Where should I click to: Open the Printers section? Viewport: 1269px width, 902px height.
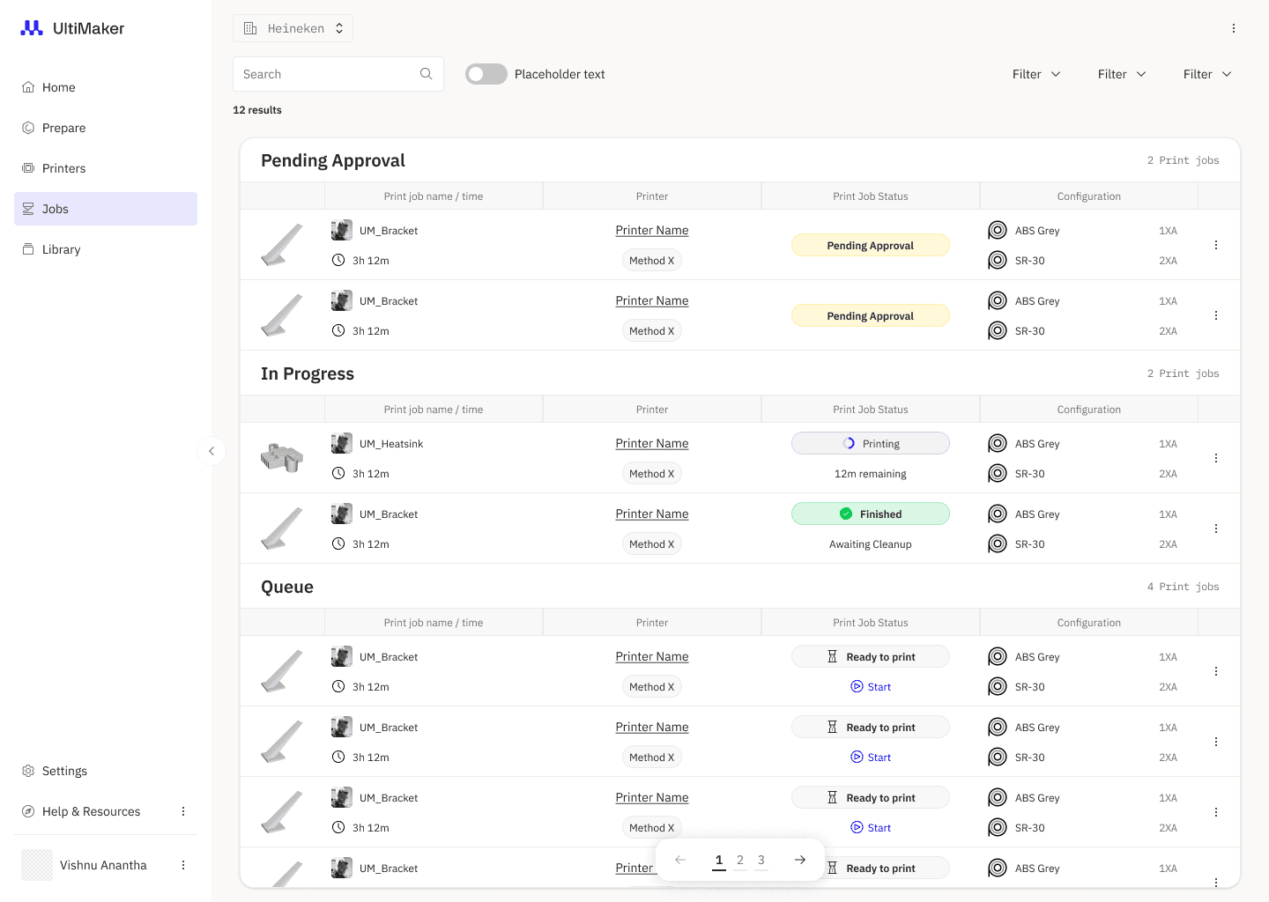(106, 168)
